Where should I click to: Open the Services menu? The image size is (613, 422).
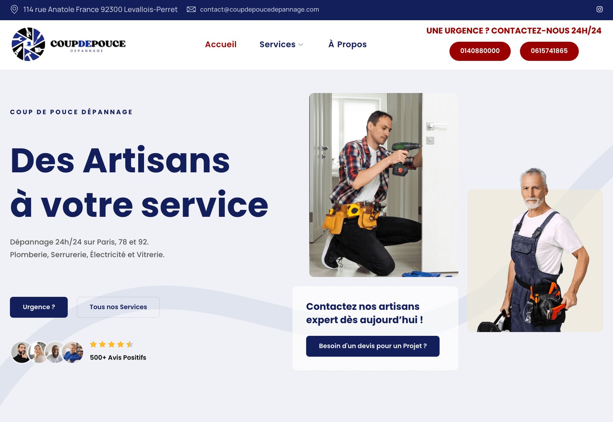tap(277, 44)
